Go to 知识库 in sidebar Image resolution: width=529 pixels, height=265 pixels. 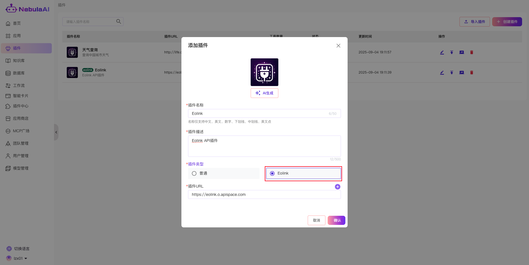pyautogui.click(x=26, y=61)
